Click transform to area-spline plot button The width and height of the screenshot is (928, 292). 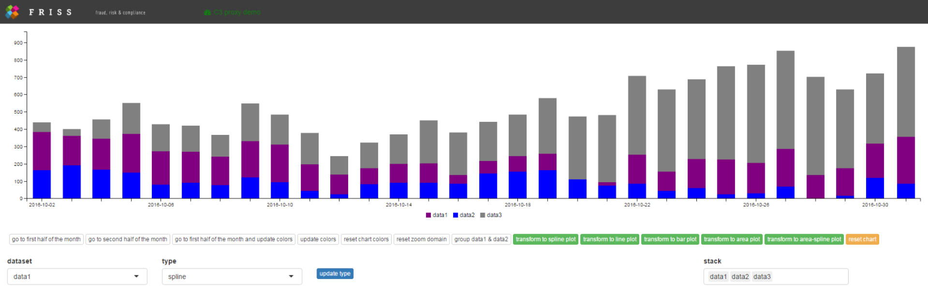tap(804, 239)
